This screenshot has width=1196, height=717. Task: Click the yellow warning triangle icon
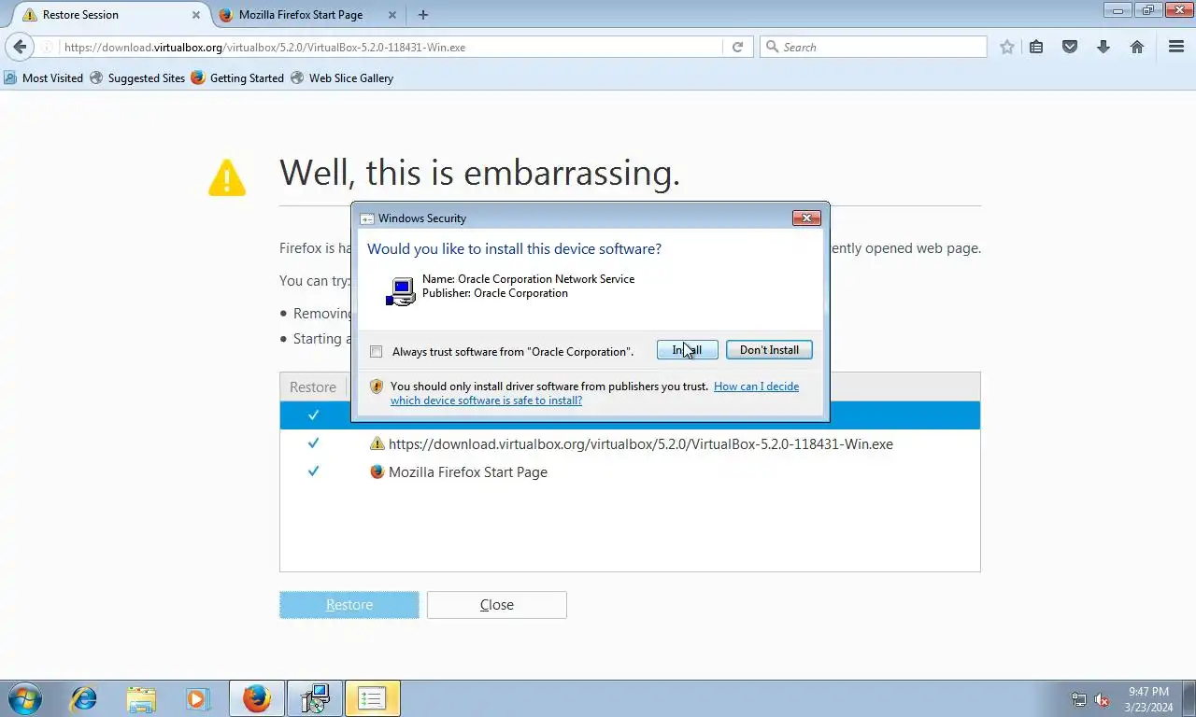click(x=227, y=177)
